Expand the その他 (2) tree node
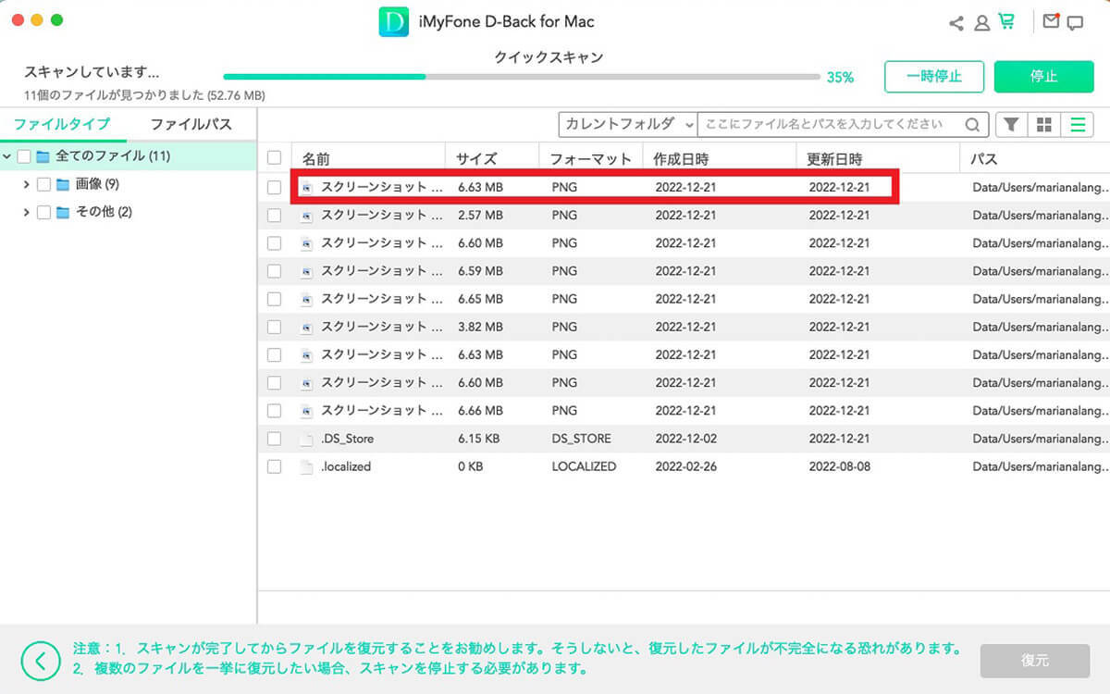Screen dimensions: 1110x694 [x=26, y=212]
